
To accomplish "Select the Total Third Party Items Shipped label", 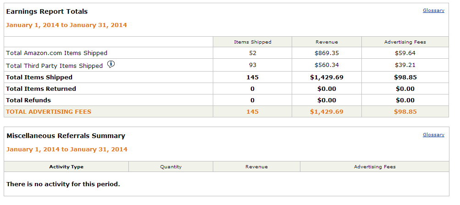I will 55,66.
